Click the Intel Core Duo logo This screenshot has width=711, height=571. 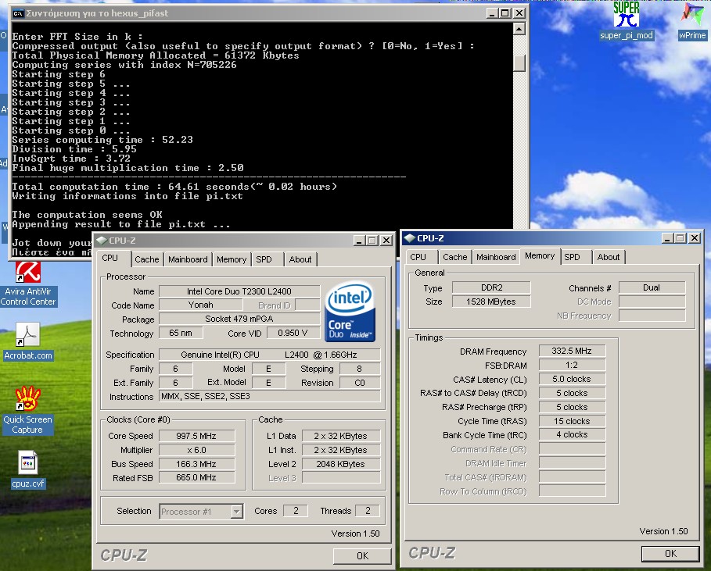click(350, 311)
